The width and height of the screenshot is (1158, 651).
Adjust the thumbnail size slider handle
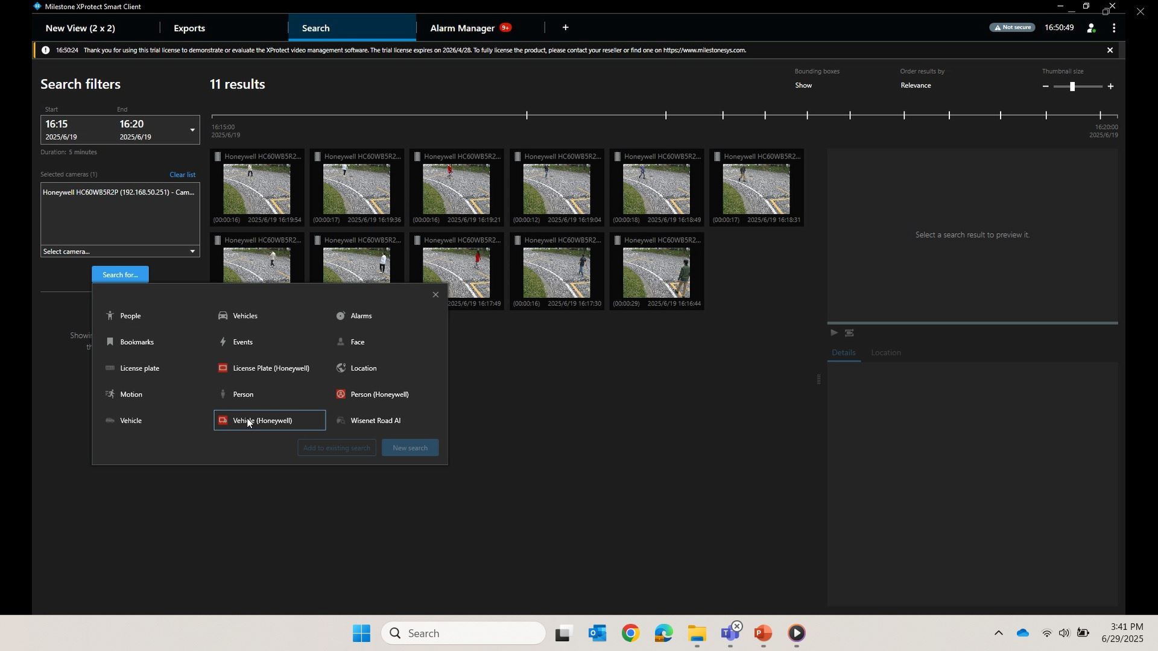coord(1072,87)
